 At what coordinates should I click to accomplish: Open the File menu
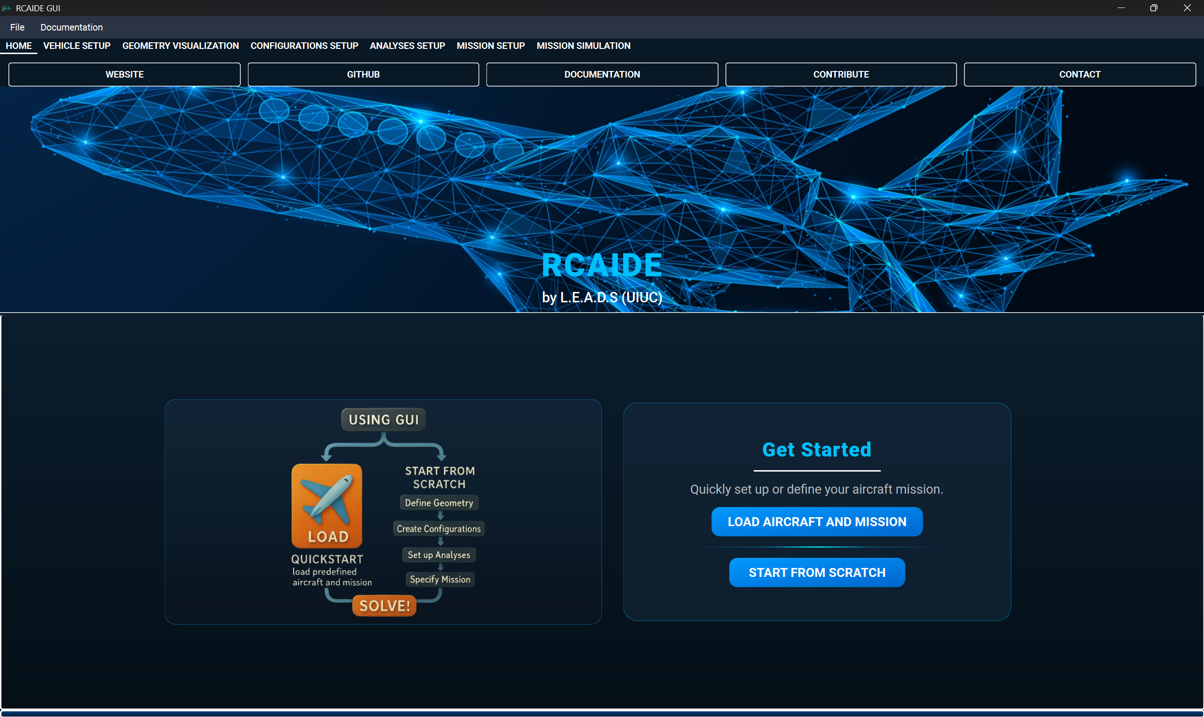click(x=17, y=27)
